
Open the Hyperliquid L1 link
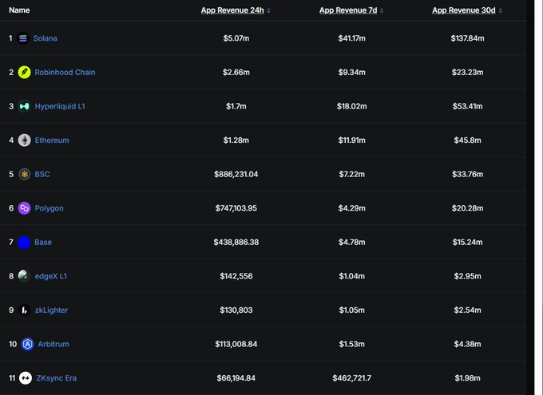[60, 106]
